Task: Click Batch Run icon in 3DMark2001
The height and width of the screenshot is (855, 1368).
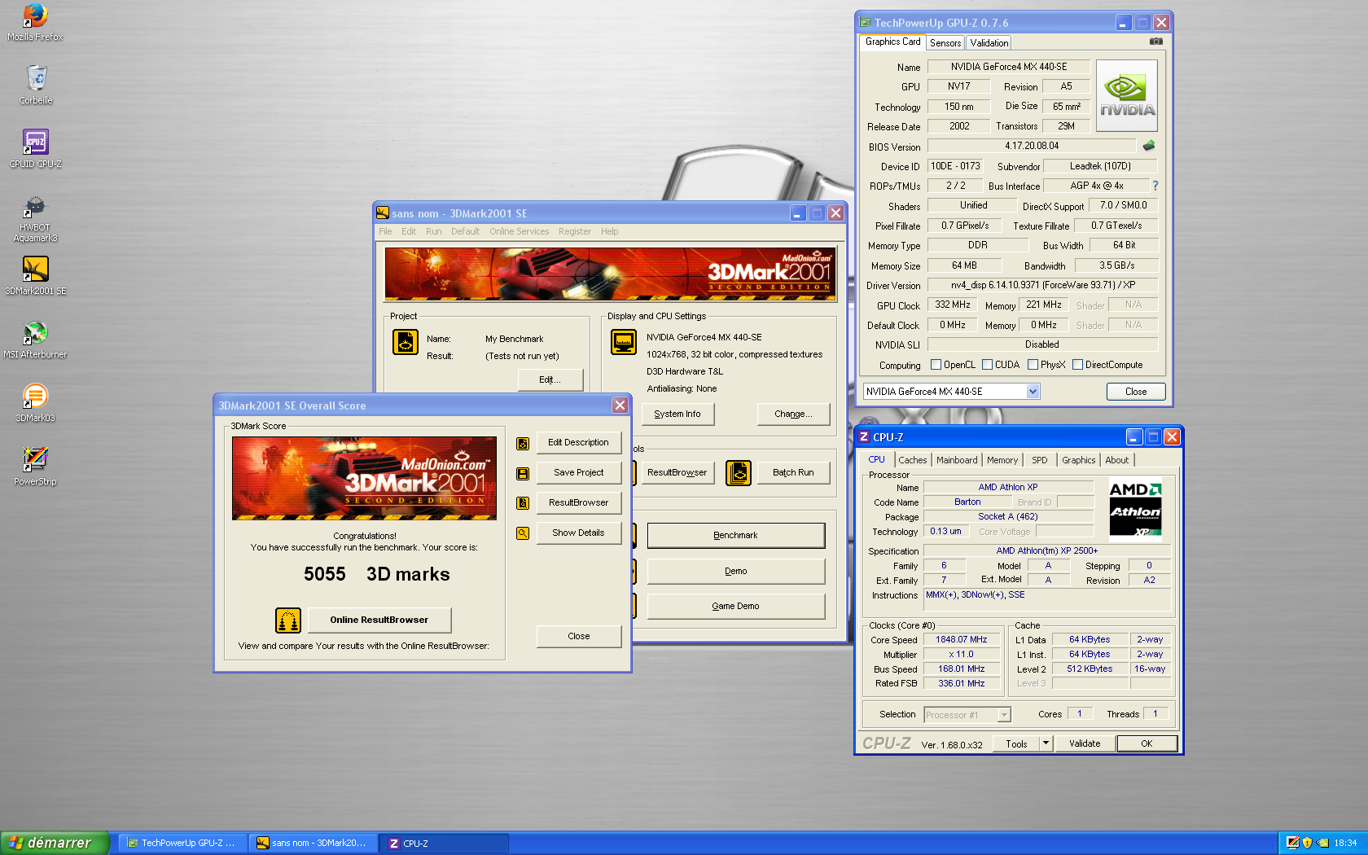Action: click(x=739, y=472)
